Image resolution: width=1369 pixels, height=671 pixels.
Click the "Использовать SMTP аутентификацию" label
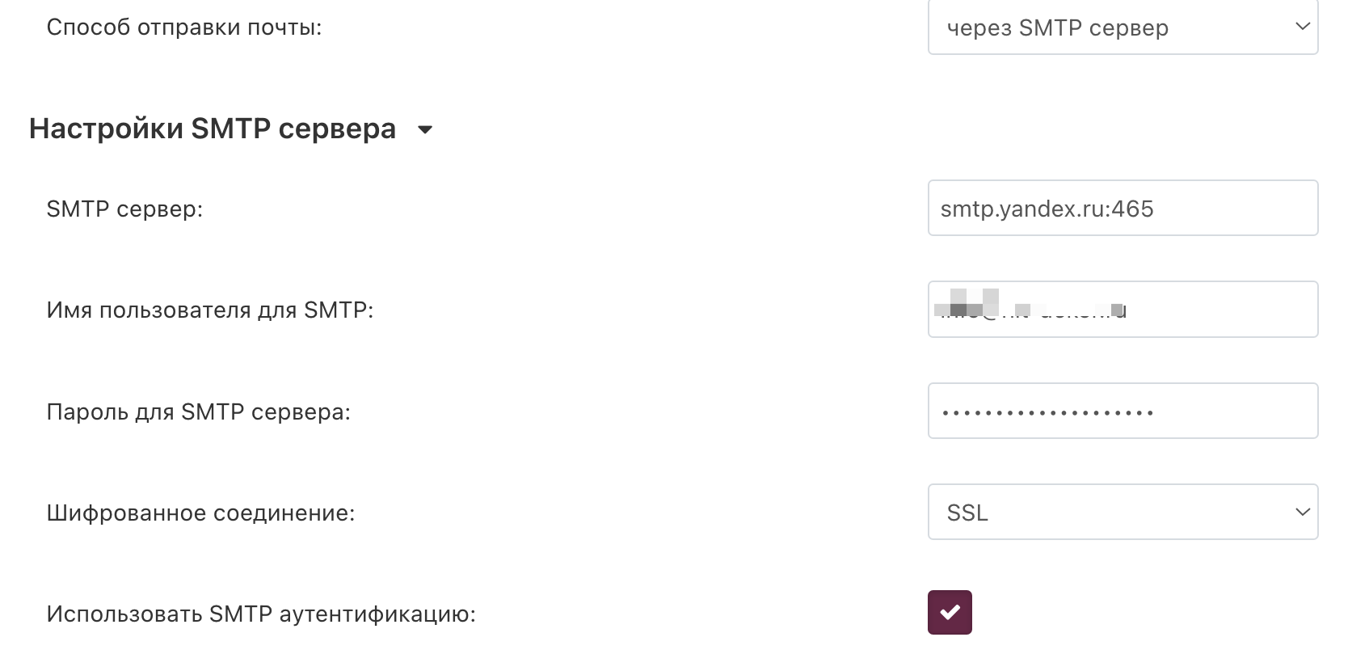pos(261,614)
